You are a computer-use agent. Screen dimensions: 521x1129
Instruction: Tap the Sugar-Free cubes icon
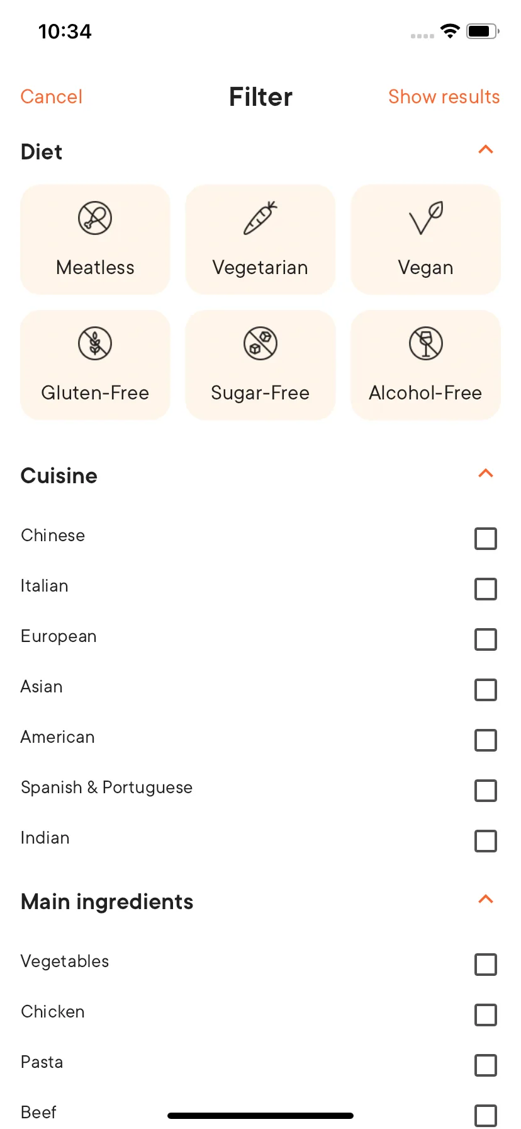(260, 343)
